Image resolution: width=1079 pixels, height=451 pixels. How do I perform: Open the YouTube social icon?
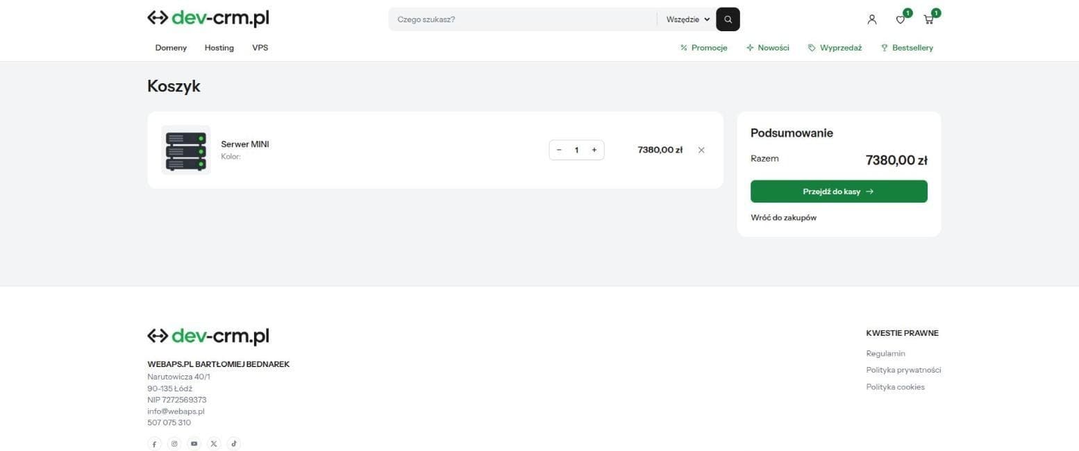(194, 444)
